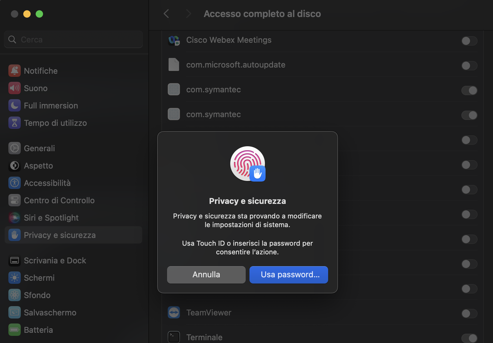Toggle Cisco Webex Meetings disk access

tap(469, 41)
